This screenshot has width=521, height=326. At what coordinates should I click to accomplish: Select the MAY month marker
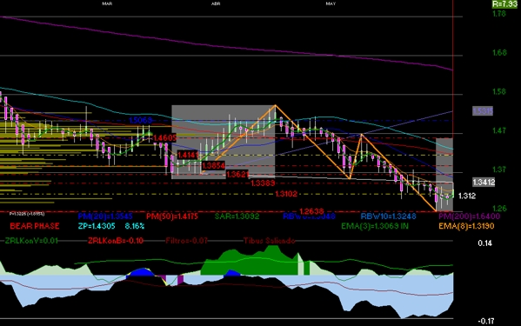(331, 3)
